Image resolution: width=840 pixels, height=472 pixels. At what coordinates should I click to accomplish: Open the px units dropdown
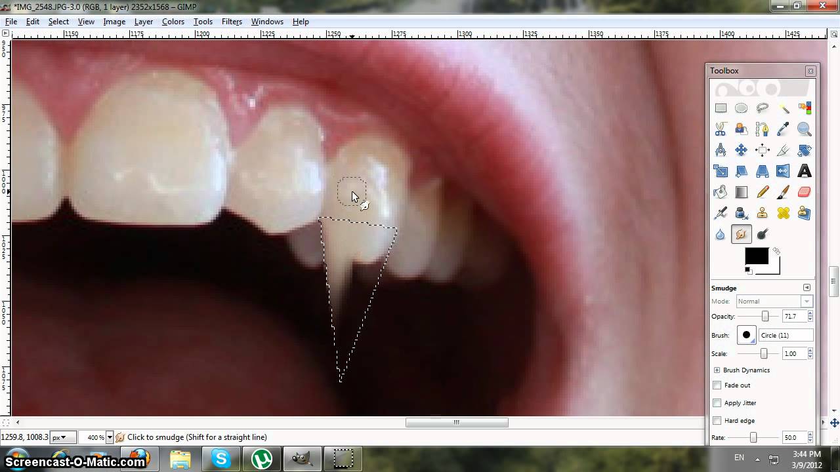click(x=60, y=437)
